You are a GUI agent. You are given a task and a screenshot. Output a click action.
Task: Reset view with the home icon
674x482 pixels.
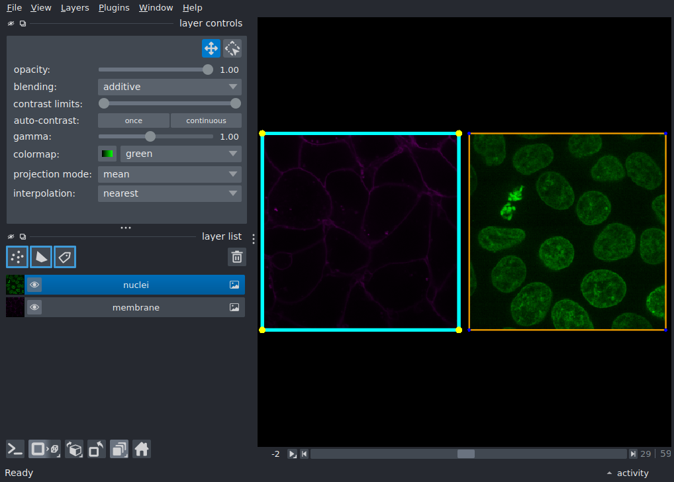point(142,450)
